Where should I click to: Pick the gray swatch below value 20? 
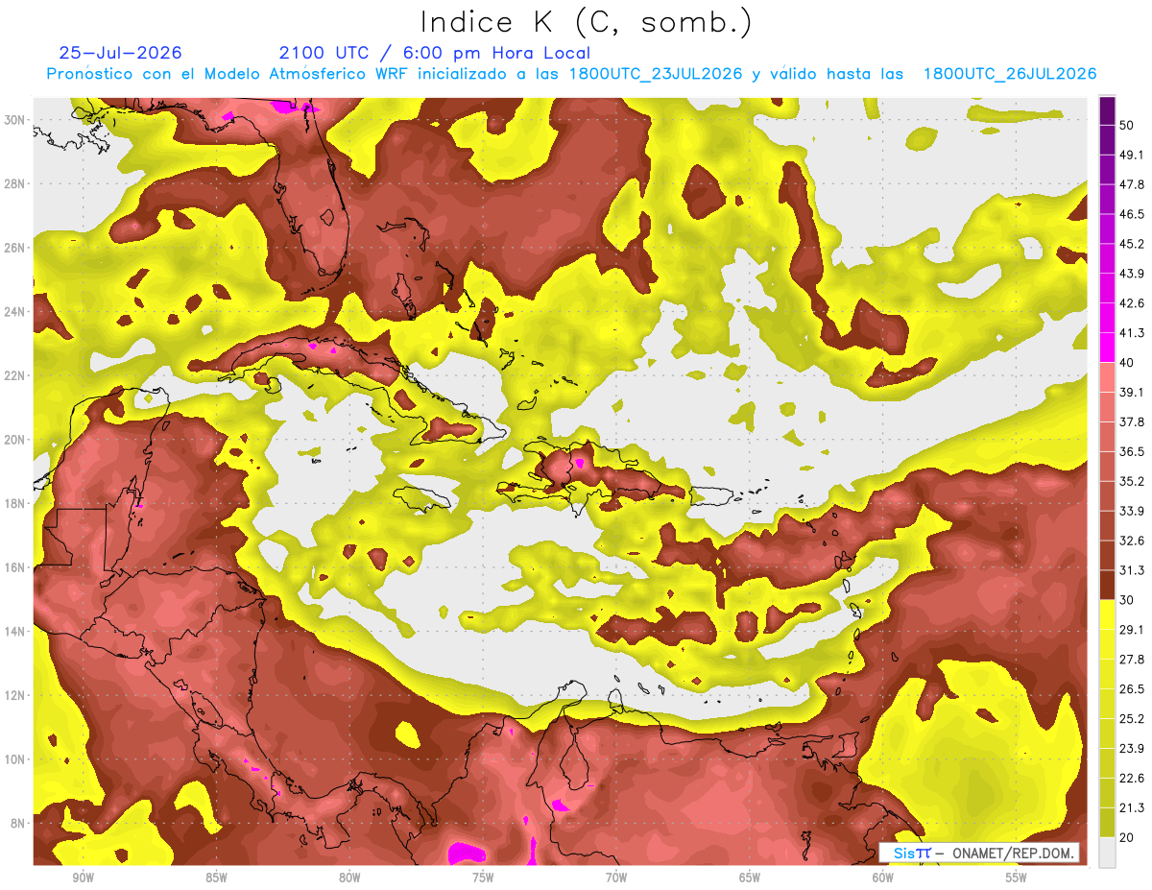click(1107, 853)
